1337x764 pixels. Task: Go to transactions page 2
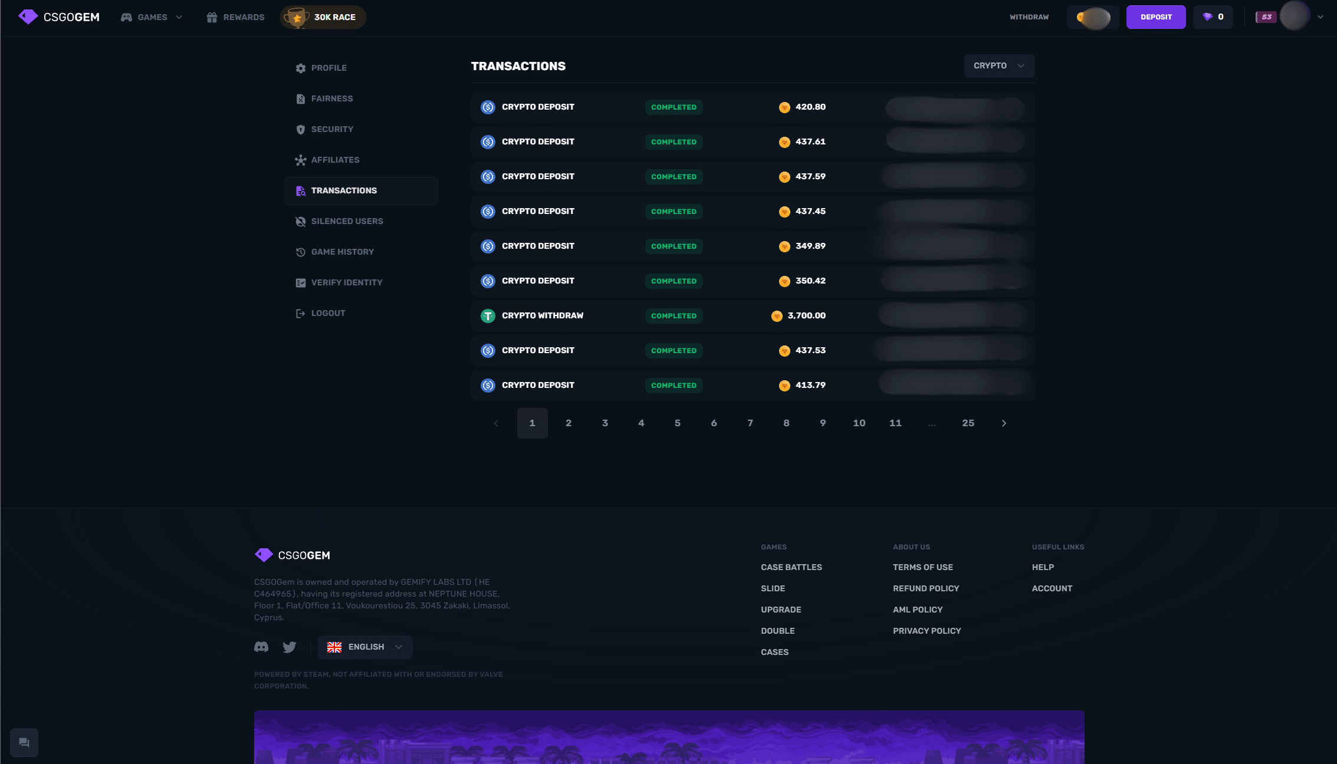click(x=569, y=423)
